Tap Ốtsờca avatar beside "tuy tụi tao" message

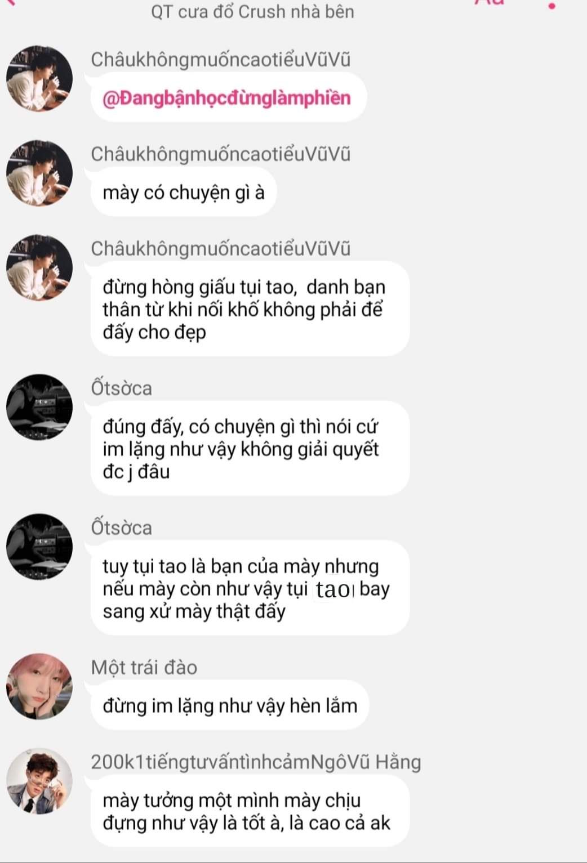pos(39,547)
